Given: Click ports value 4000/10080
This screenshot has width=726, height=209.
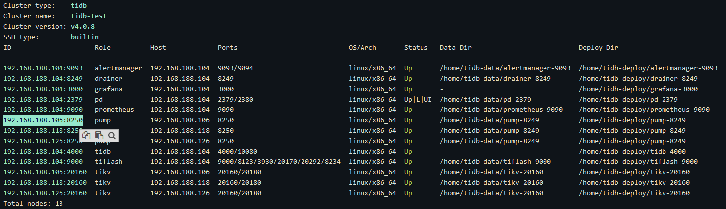Looking at the screenshot, I should tap(238, 152).
